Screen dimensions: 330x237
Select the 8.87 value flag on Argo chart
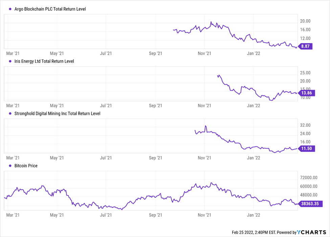[306, 47]
